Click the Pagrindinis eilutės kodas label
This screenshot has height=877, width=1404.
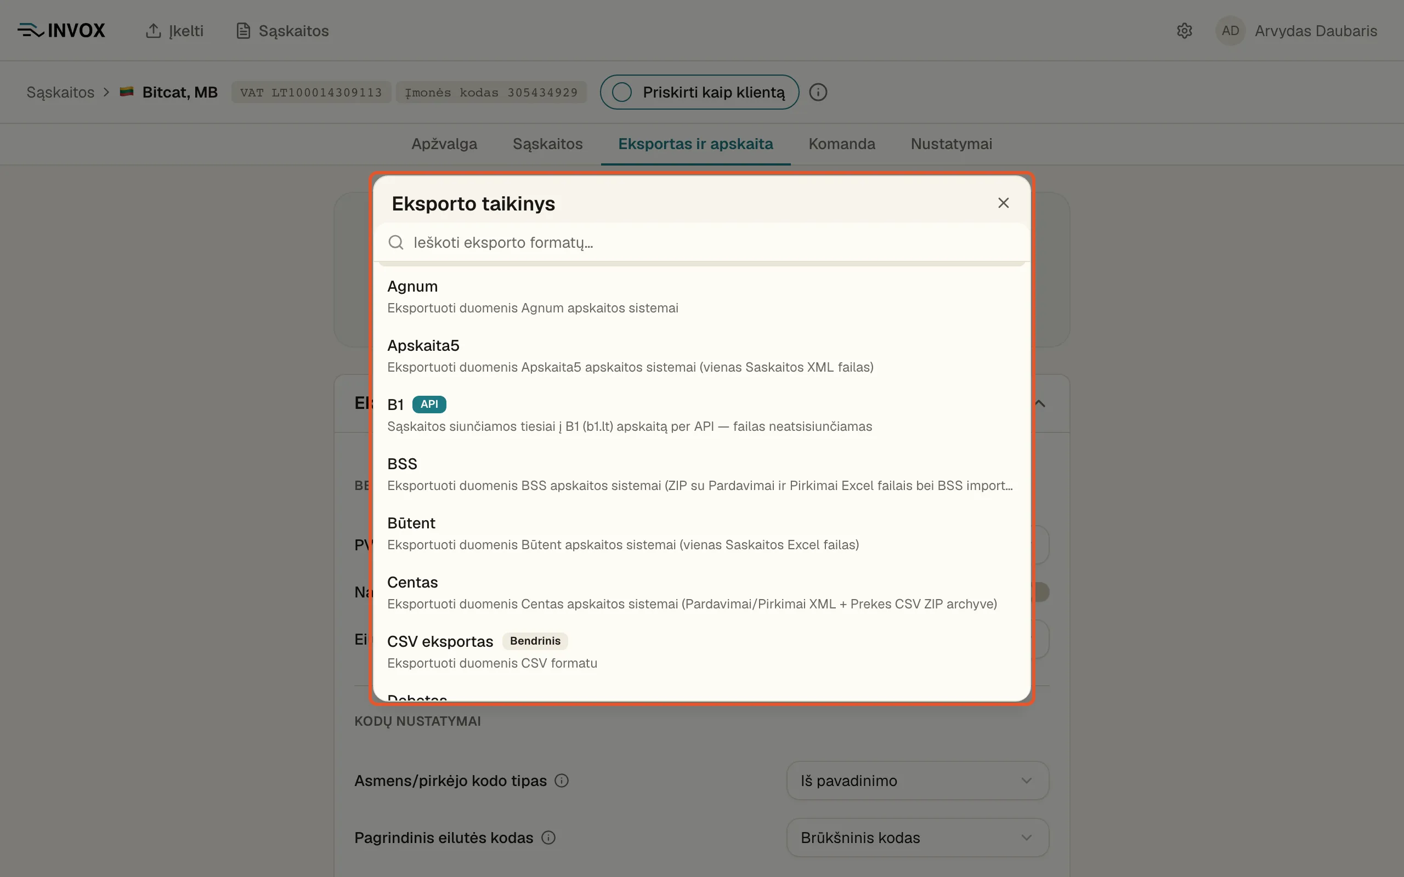pos(444,838)
